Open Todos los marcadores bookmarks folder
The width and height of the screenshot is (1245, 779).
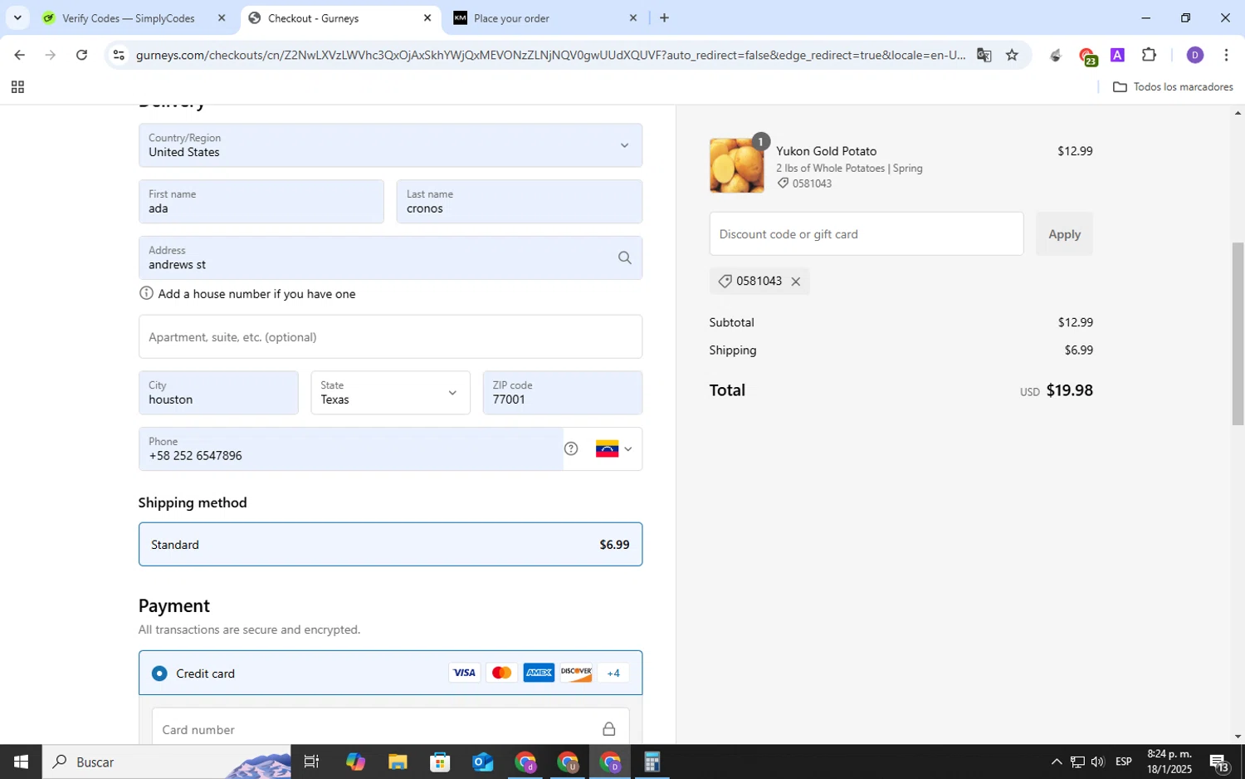pos(1173,87)
